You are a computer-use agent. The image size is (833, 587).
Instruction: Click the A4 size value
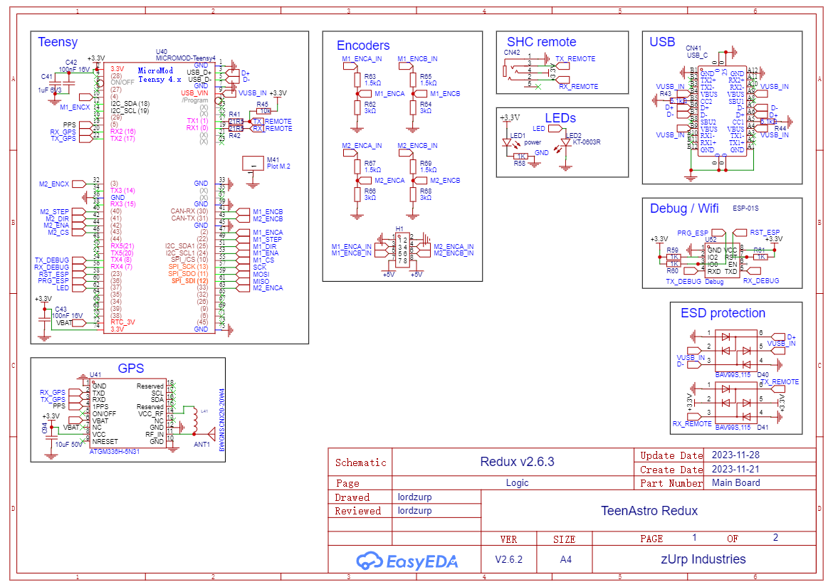566,560
